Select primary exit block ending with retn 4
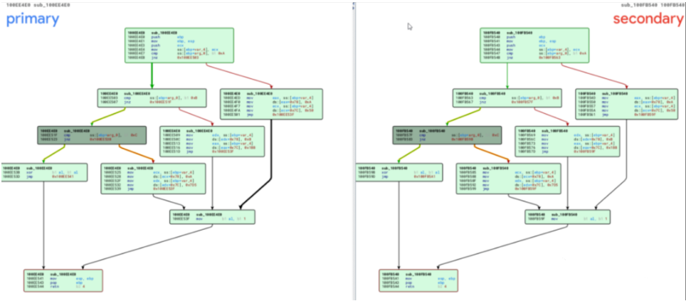The height and width of the screenshot is (301, 686). [63, 280]
